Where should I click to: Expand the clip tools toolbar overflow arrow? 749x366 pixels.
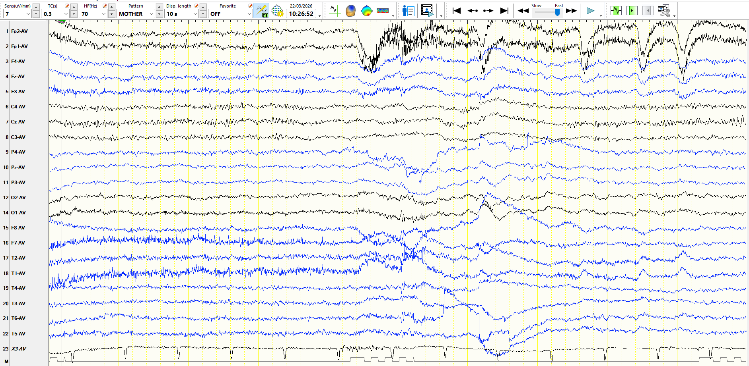674,16
